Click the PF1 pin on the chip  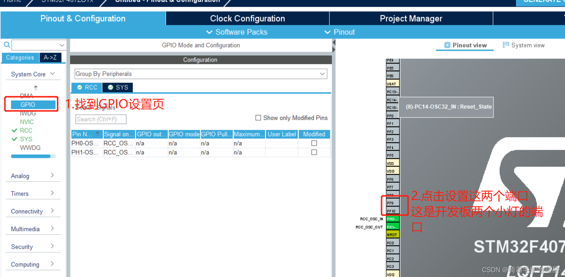[x=393, y=124]
